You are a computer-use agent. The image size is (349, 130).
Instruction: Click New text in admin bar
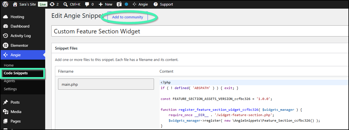click(x=109, y=4)
